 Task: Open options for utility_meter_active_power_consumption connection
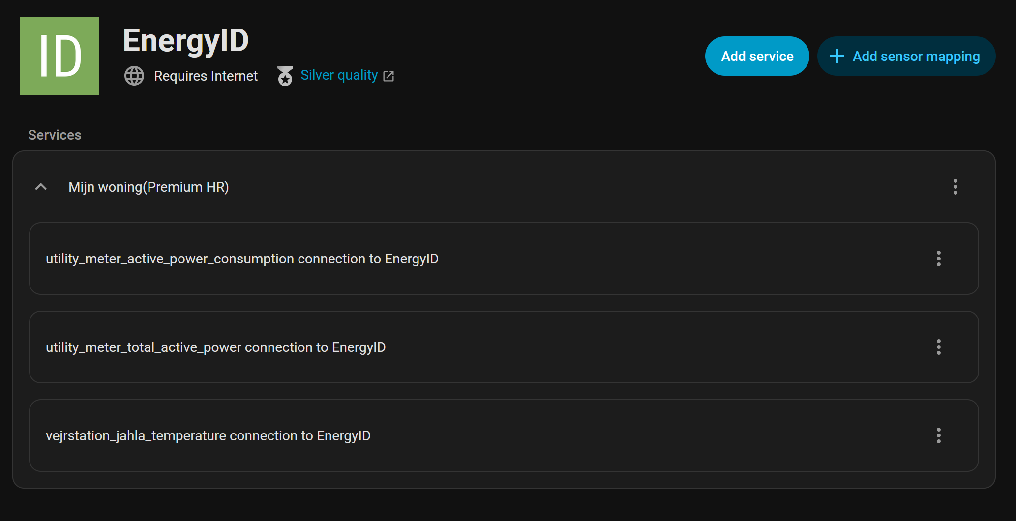(939, 259)
